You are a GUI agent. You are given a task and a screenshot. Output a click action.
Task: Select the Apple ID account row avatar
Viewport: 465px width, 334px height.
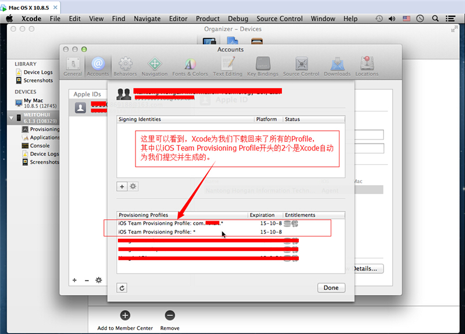(x=80, y=107)
